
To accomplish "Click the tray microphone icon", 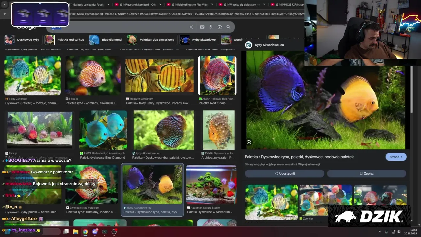I will point(386,232).
